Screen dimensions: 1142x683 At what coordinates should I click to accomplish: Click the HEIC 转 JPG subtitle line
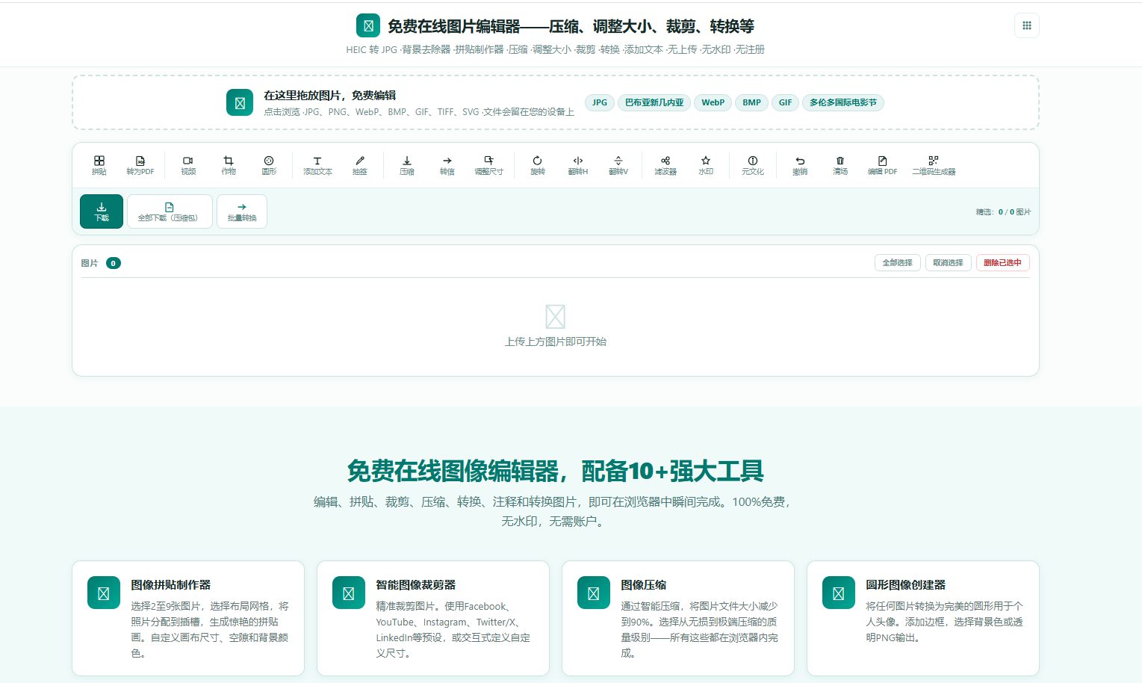pos(556,49)
